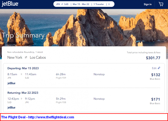This screenshot has width=168, height=121.
Task: Click Blue Basic under the $171 fare
Action: 155,103
